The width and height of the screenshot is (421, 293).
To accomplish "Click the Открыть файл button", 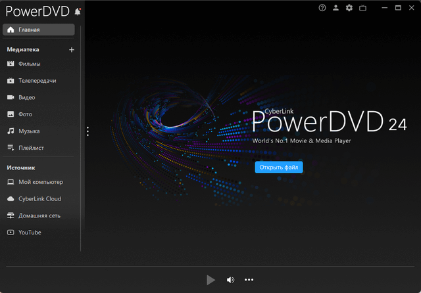I will pyautogui.click(x=279, y=167).
